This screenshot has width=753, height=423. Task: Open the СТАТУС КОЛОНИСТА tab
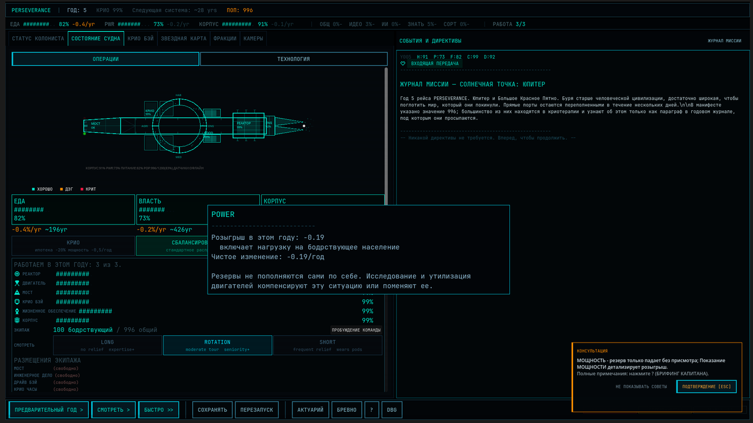click(38, 38)
